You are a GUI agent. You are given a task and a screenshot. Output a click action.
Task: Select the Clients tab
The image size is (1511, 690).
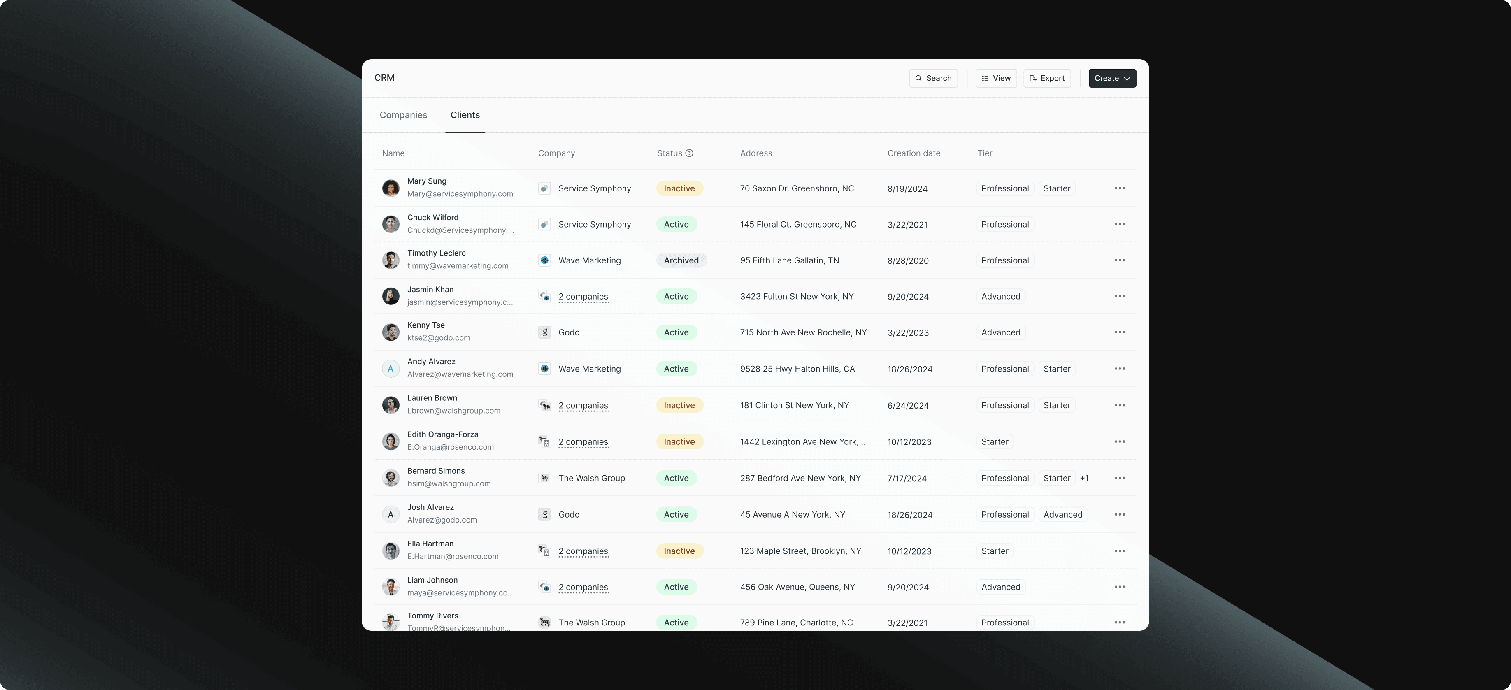pos(465,115)
